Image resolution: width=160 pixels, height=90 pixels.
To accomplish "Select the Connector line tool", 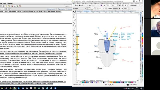I will pyautogui.click(x=74, y=41).
